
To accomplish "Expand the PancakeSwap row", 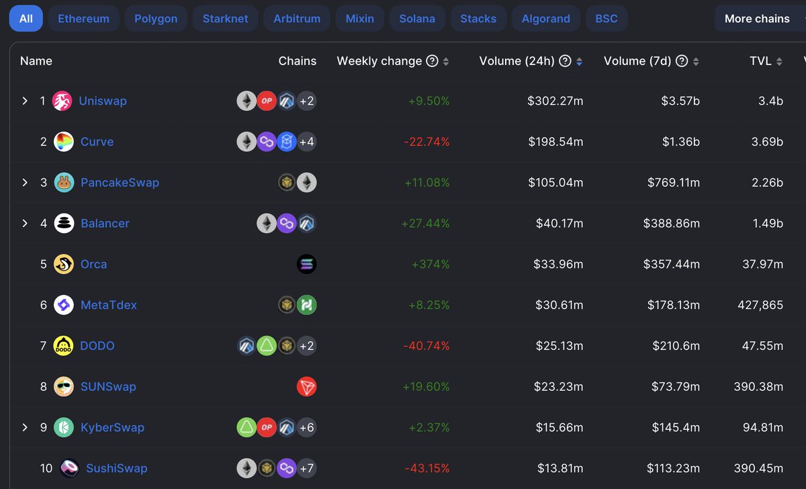I will tap(25, 183).
